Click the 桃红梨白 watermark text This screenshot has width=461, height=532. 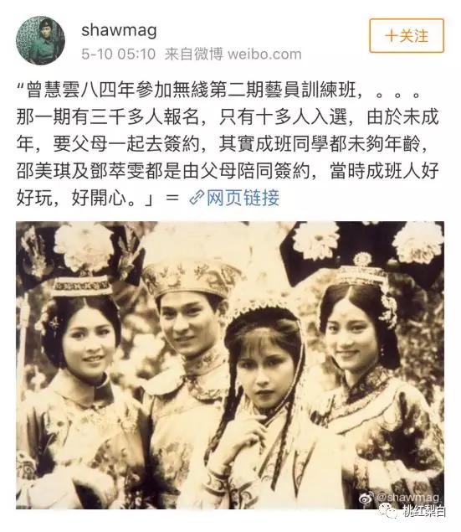424,511
